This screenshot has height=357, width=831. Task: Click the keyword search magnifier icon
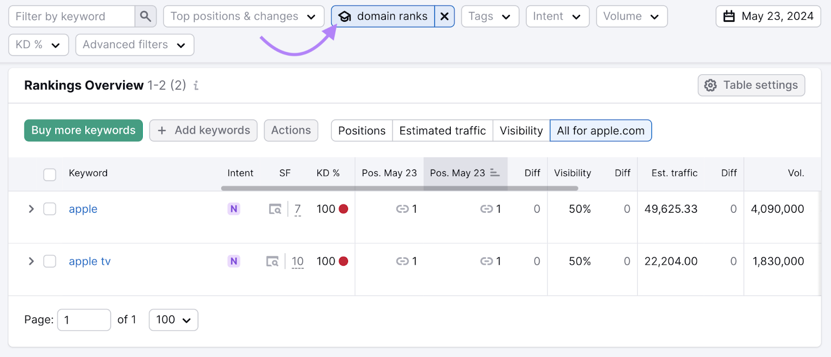[x=145, y=17]
